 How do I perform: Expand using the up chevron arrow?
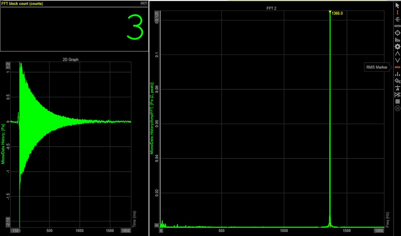click(x=397, y=53)
